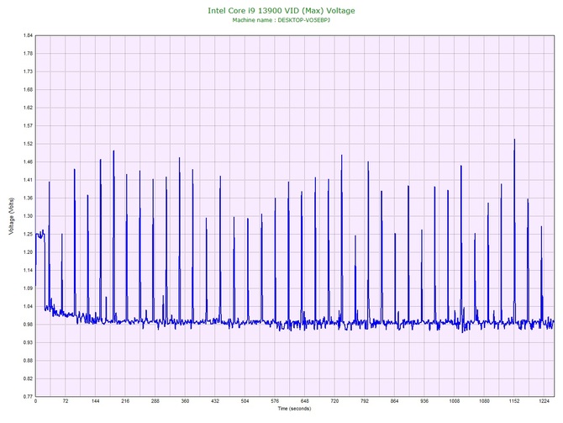Select the 72 seconds time axis label

tap(66, 401)
